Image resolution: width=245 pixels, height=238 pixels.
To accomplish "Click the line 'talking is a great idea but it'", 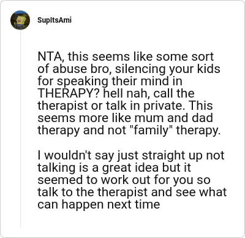I will coord(114,167).
